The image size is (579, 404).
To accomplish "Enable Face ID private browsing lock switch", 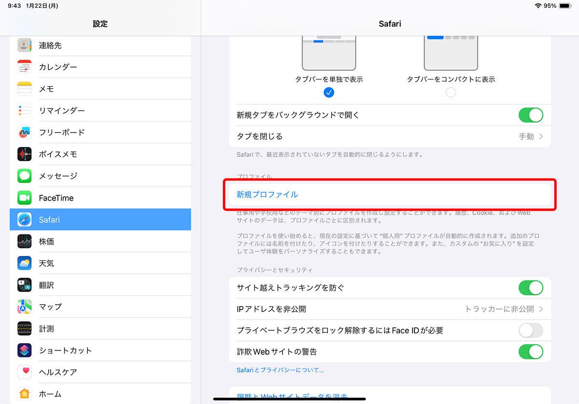I will tap(531, 330).
